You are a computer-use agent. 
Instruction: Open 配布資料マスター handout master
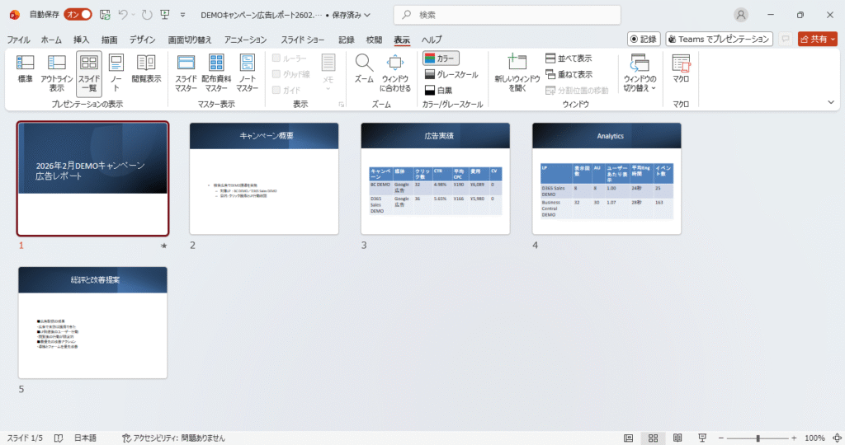tap(216, 71)
